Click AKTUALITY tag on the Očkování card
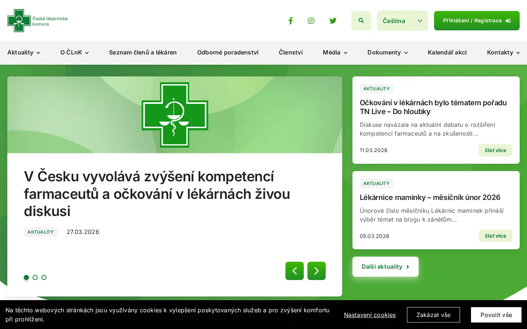The width and height of the screenshot is (527, 329). pyautogui.click(x=377, y=89)
